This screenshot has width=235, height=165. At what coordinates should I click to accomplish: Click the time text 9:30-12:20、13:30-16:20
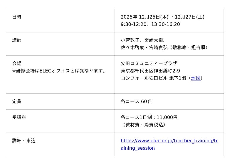[150, 24]
